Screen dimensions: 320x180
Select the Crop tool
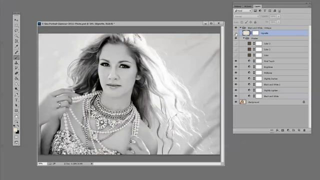click(x=16, y=41)
